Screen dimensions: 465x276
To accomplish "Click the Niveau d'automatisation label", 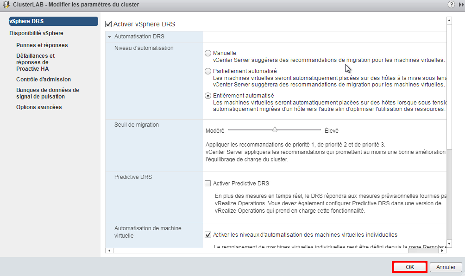I will click(x=144, y=48).
